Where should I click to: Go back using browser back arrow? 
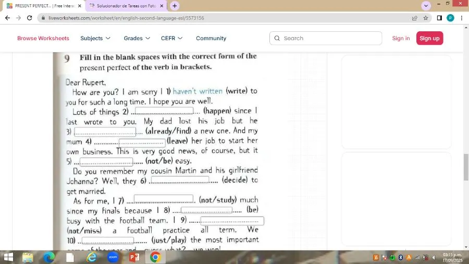7,18
